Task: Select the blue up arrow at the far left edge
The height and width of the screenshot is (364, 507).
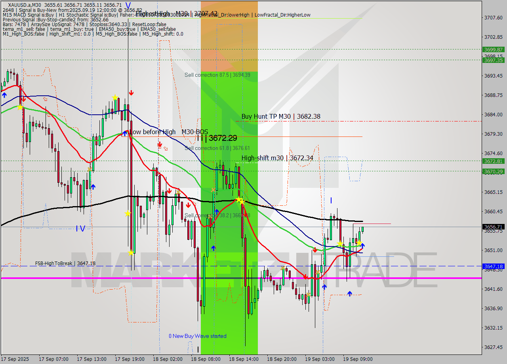Action: click(4, 95)
